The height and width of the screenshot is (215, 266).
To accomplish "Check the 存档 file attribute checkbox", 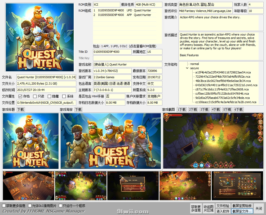I will [20, 96].
